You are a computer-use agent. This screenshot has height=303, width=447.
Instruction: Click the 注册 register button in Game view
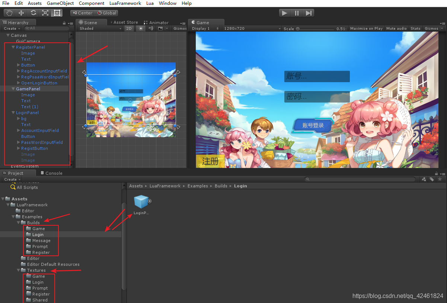(x=210, y=161)
